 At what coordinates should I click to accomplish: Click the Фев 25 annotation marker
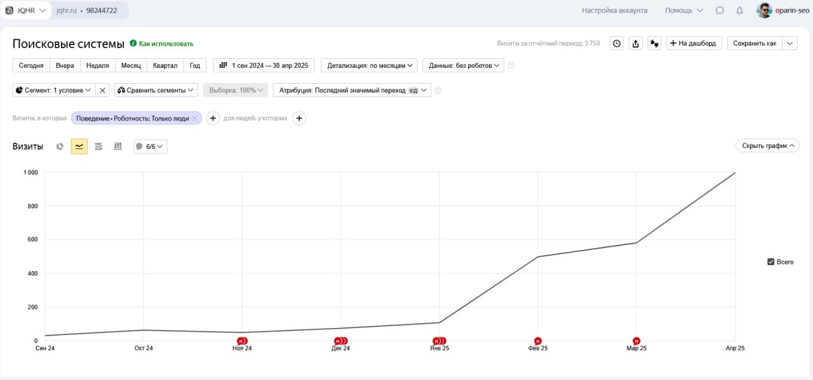coord(538,341)
